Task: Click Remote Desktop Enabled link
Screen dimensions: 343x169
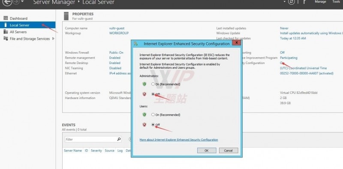Action: pyautogui.click(x=114, y=63)
